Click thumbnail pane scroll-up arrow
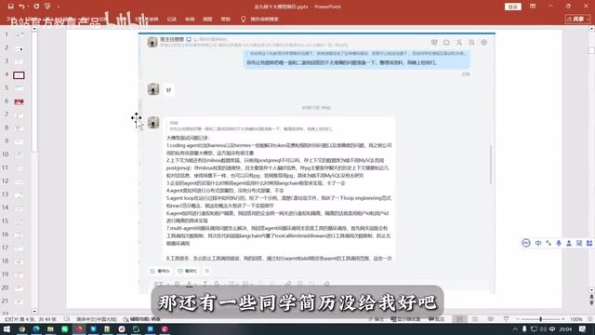This screenshot has height=335, width=595. coord(34,29)
